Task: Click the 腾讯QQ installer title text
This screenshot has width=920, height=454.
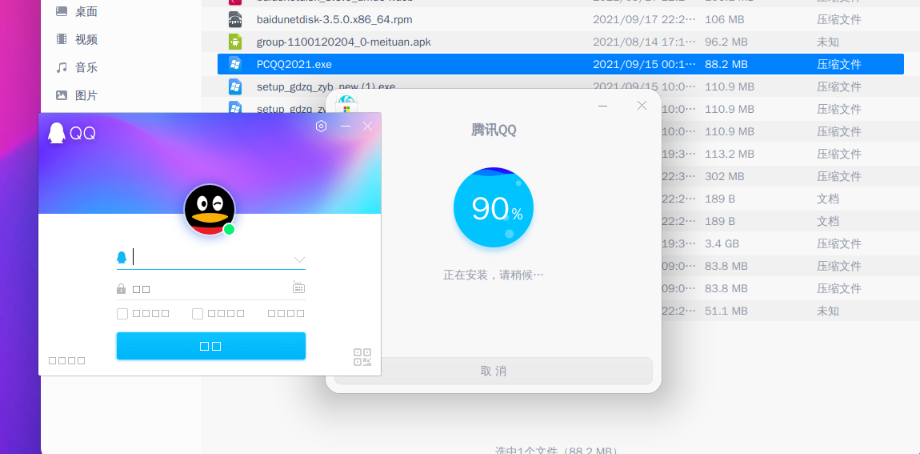Action: click(494, 131)
